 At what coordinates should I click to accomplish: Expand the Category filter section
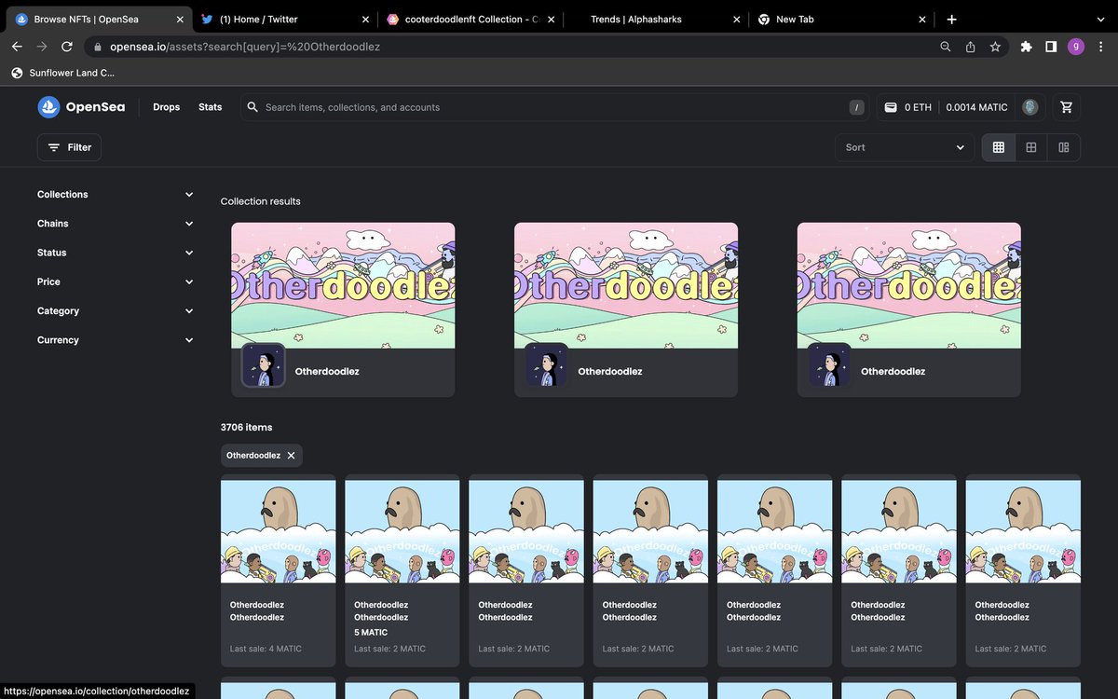(x=116, y=311)
